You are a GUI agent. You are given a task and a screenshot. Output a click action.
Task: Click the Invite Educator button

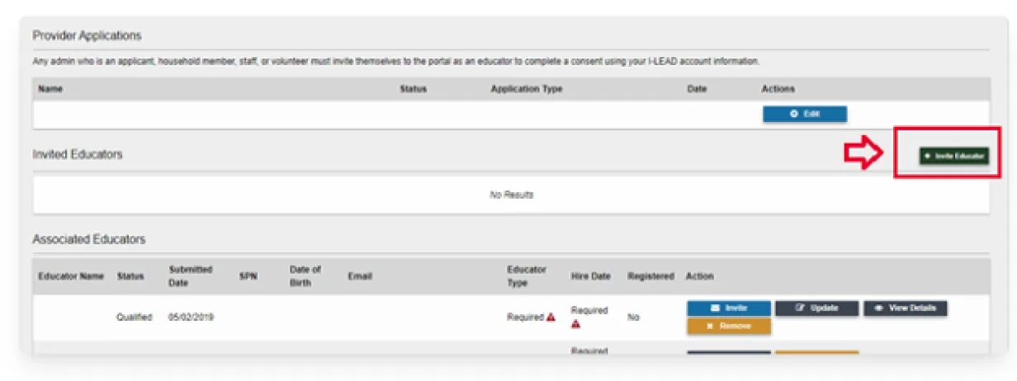pos(953,156)
